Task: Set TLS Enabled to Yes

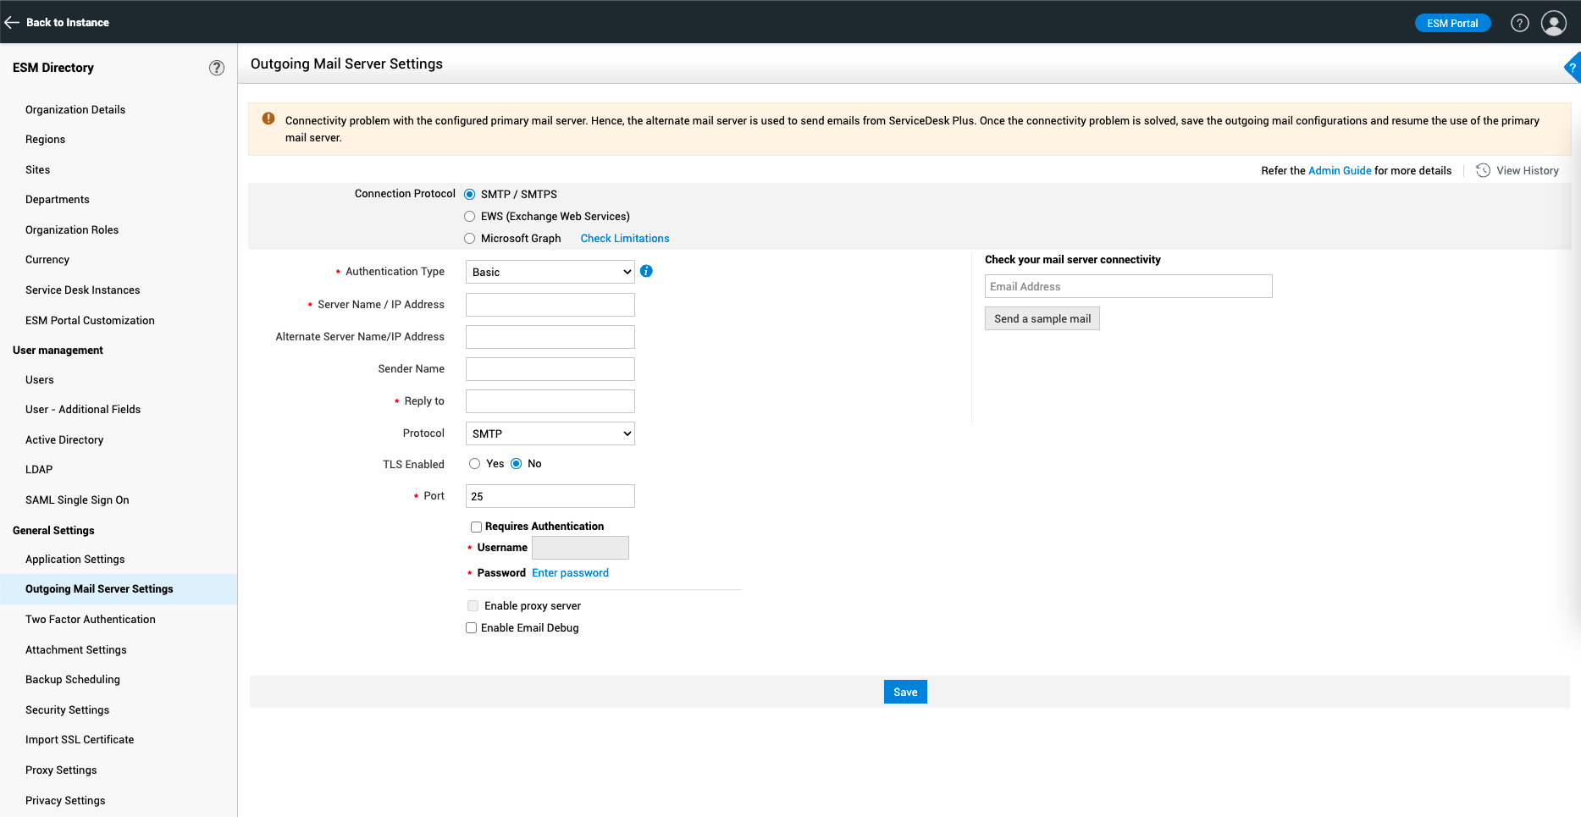Action: pos(474,464)
